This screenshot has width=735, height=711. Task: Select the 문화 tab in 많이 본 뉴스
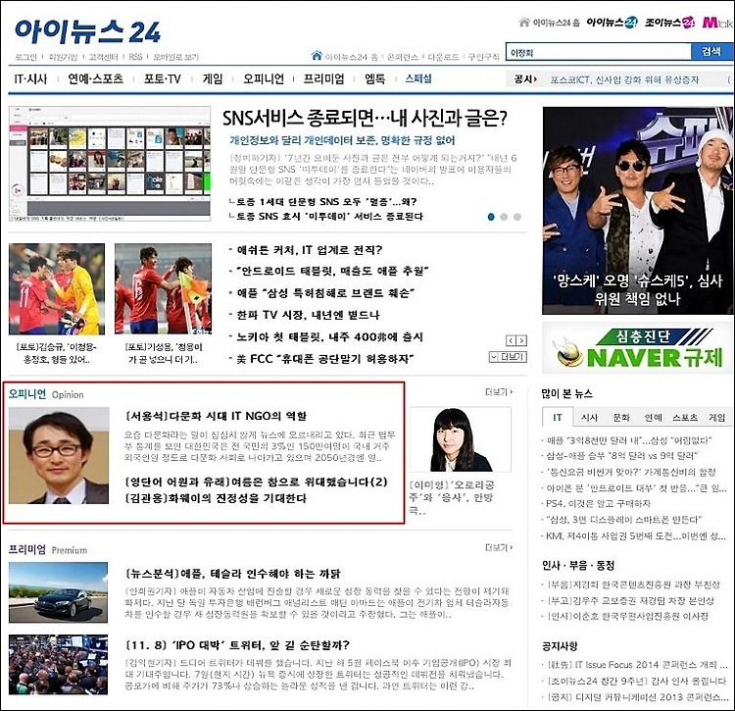tap(621, 418)
